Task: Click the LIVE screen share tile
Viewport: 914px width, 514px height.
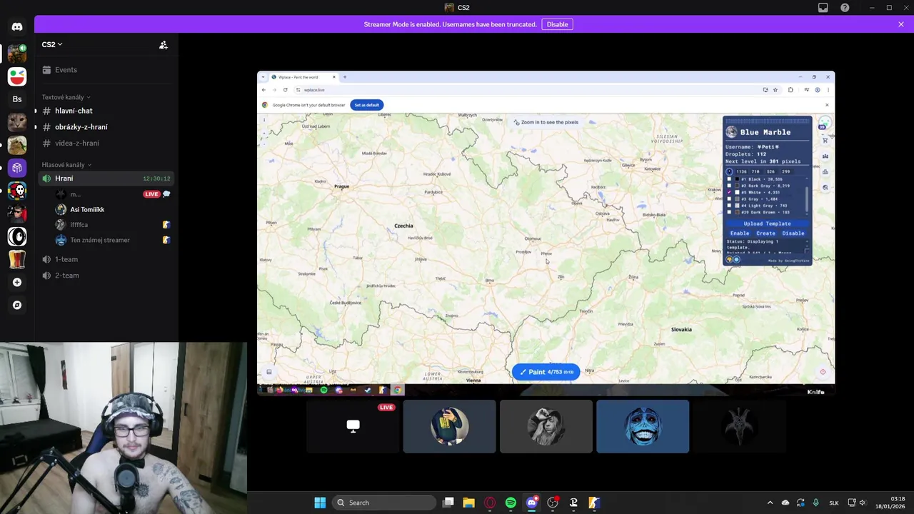Action: tap(353, 426)
